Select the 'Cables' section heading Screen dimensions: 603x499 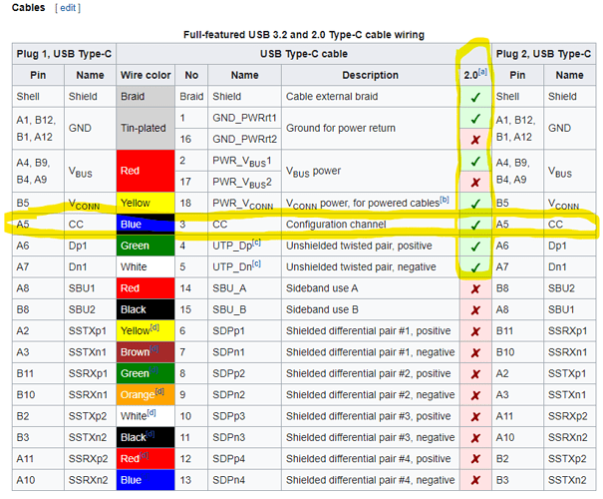(29, 8)
